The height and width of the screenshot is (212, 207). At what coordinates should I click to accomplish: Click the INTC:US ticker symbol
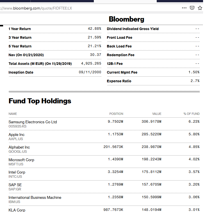(x=15, y=177)
